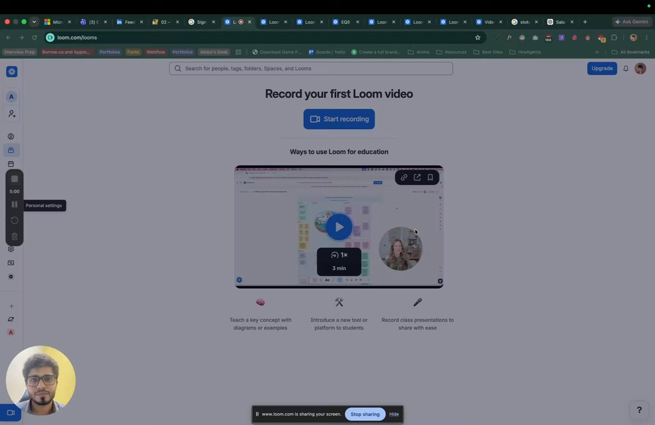Click the share arrow icon on video thumbnail

pyautogui.click(x=417, y=177)
